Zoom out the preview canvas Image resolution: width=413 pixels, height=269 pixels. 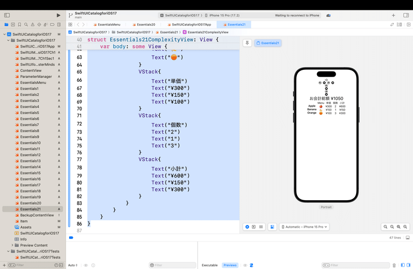point(385,227)
